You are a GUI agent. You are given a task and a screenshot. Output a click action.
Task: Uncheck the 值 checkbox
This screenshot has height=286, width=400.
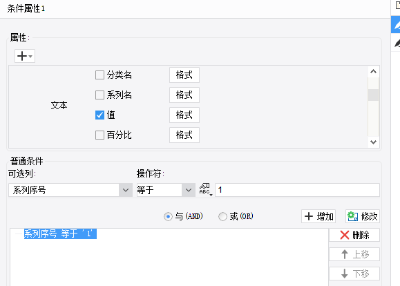(x=99, y=115)
